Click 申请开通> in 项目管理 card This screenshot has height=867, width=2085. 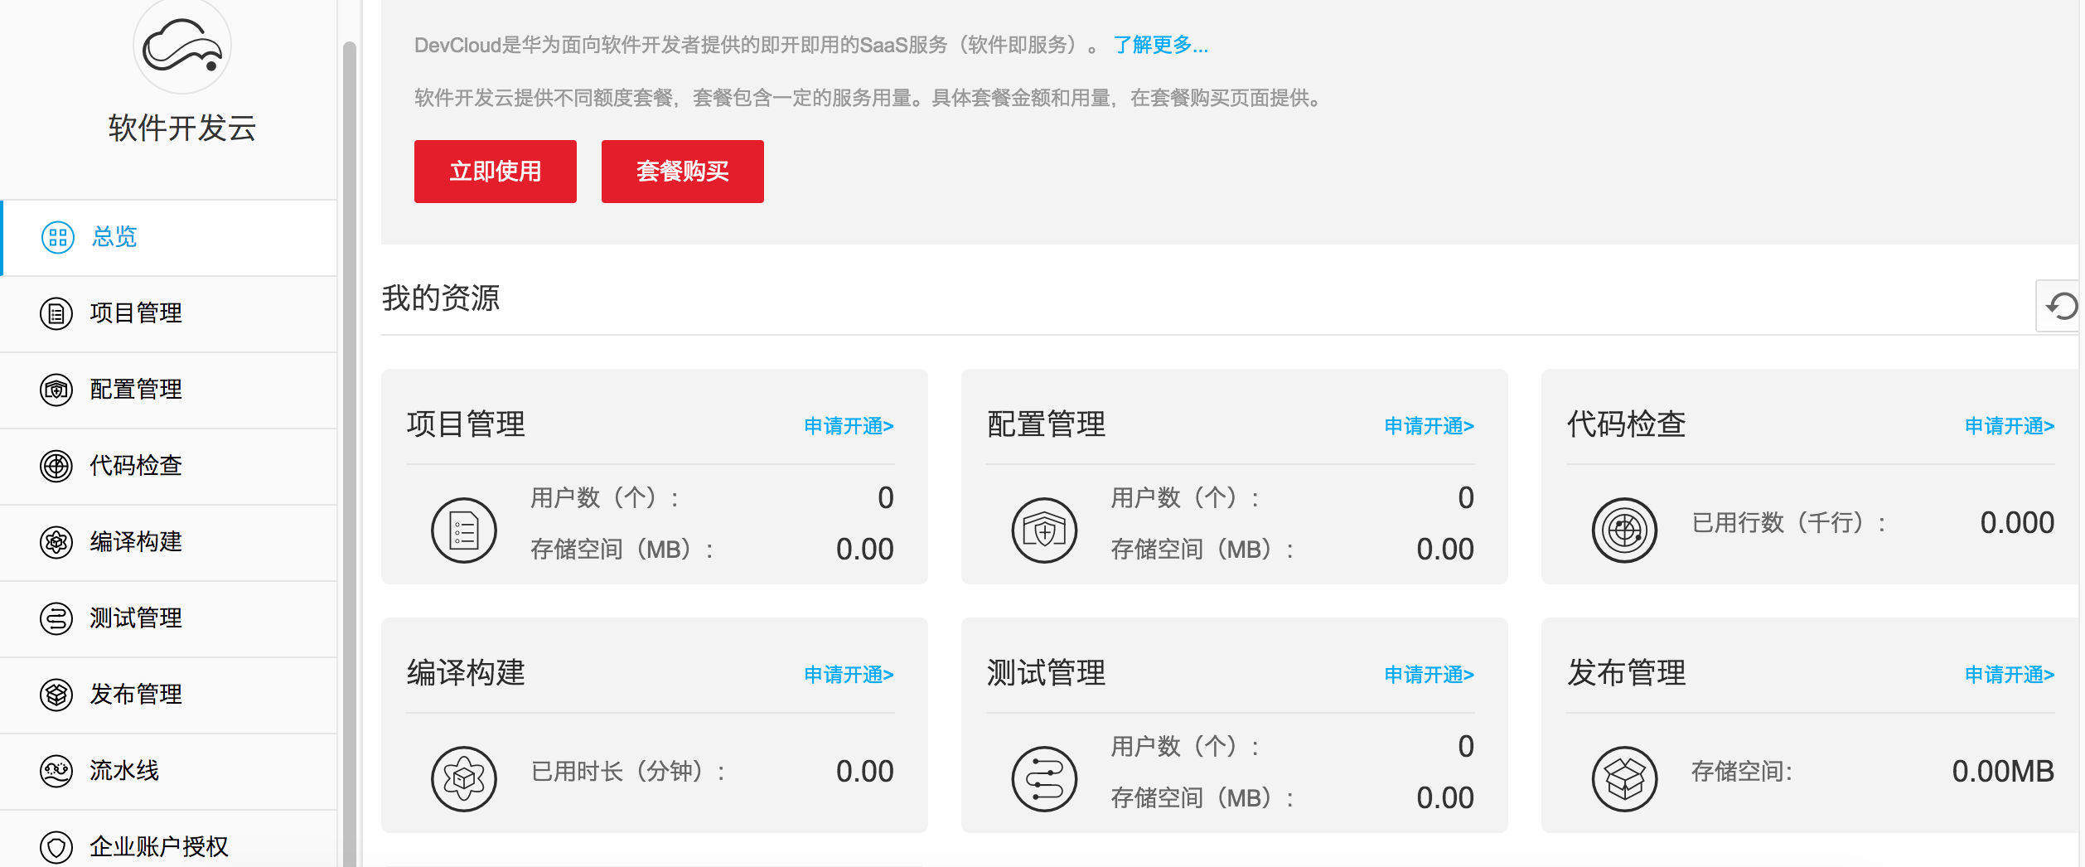click(x=849, y=426)
